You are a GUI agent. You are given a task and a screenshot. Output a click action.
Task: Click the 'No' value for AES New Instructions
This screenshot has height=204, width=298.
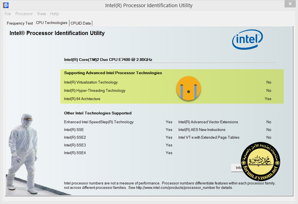[269, 130]
